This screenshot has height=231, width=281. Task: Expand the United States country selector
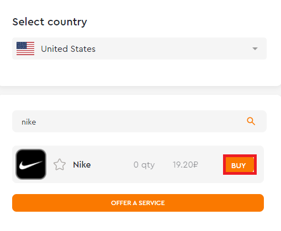coord(139,49)
